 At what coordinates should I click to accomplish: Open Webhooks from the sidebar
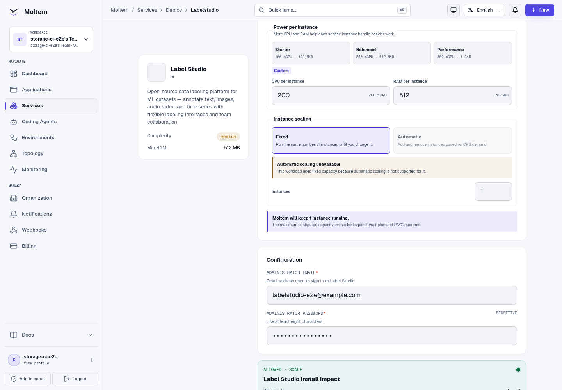[x=51, y=230]
